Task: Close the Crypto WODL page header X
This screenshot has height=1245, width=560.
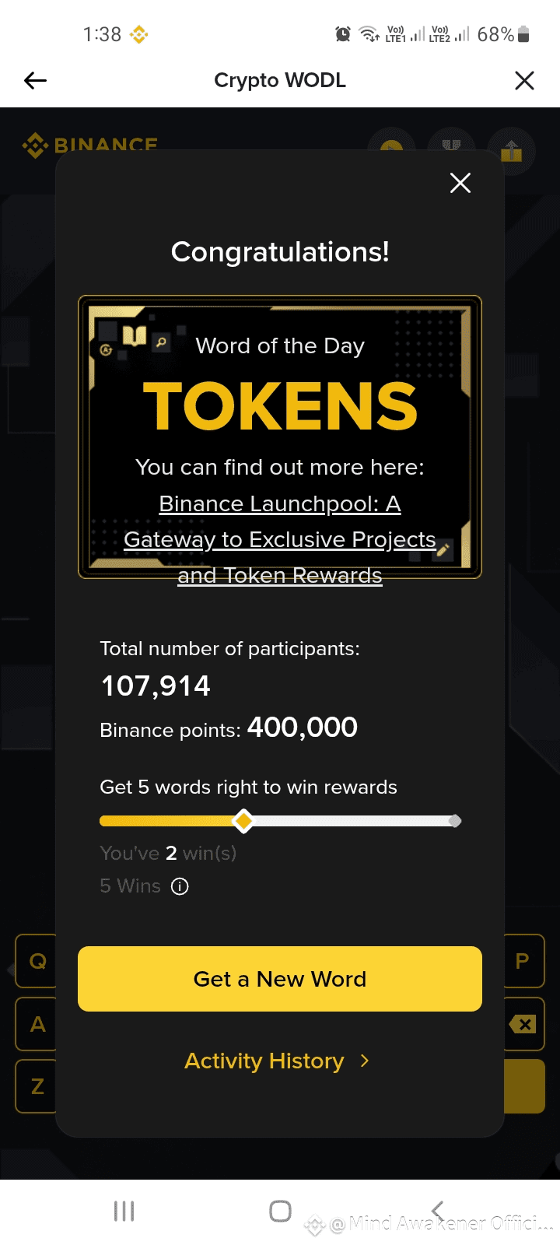Action: pyautogui.click(x=525, y=80)
